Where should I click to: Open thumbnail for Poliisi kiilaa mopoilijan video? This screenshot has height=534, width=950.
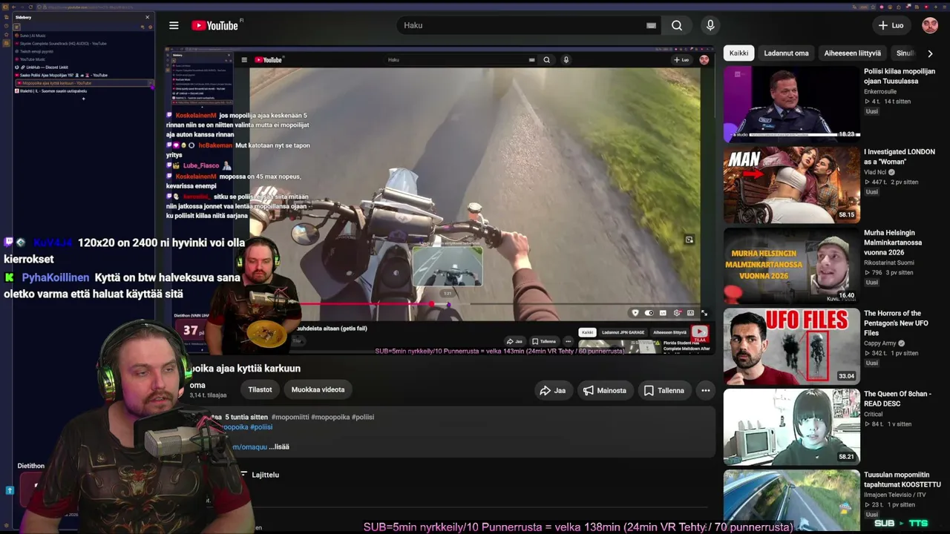(x=792, y=104)
